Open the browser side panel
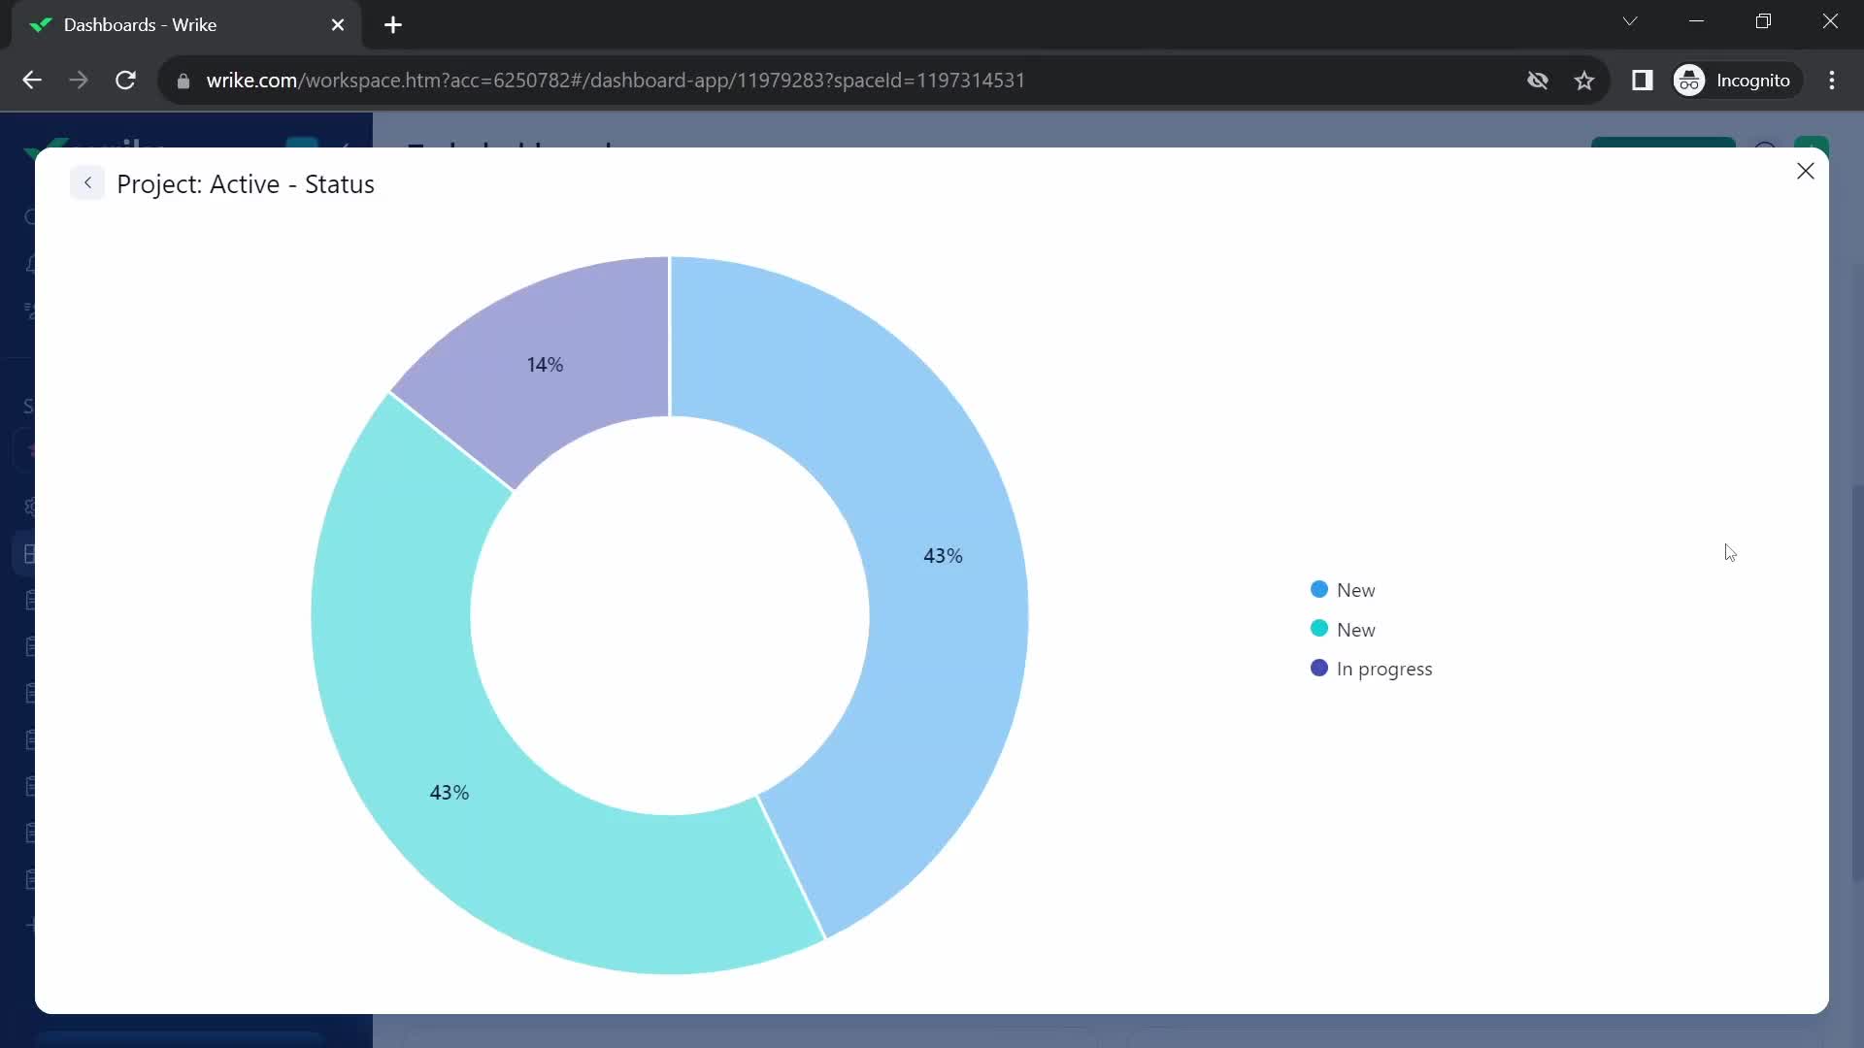 [1642, 81]
